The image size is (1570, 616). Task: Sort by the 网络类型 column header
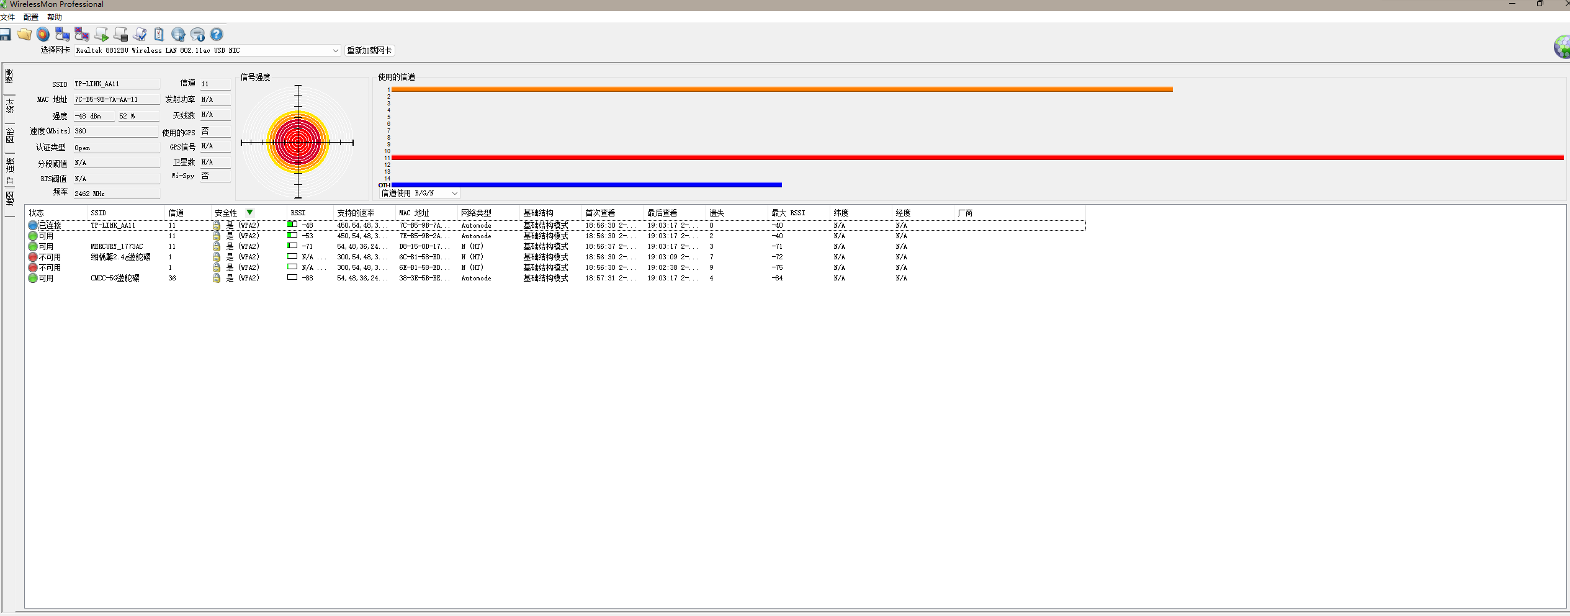[488, 213]
